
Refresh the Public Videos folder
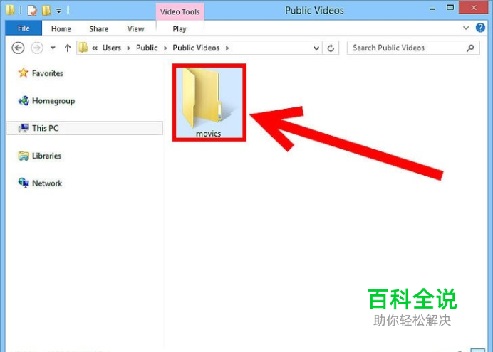click(x=331, y=48)
